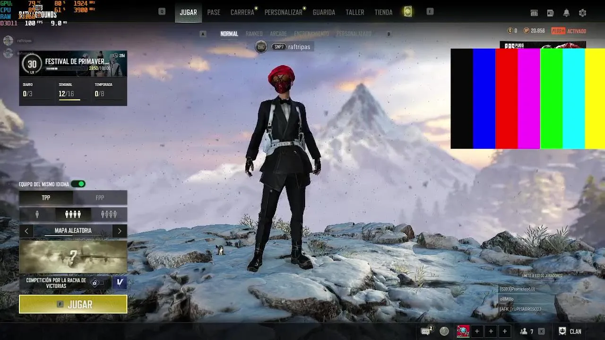Open notifications bell
605x340 pixels.
click(566, 13)
